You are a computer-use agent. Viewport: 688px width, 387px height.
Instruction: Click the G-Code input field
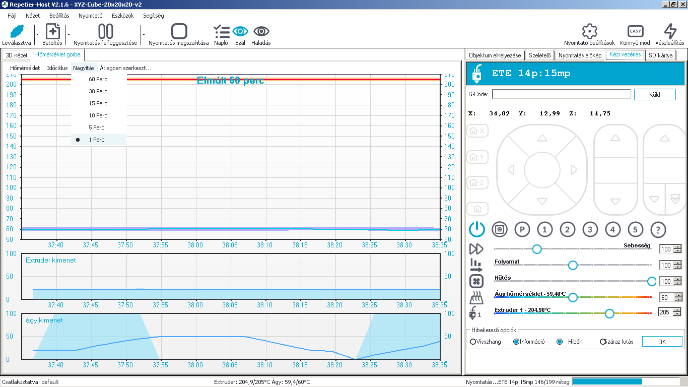point(561,94)
